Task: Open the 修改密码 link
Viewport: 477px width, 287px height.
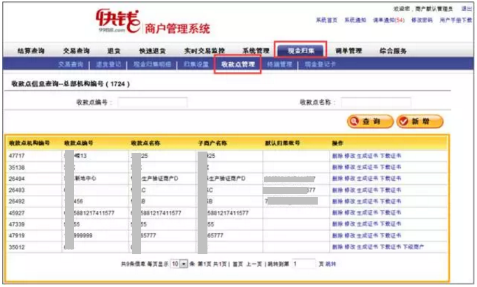Action: pyautogui.click(x=422, y=20)
